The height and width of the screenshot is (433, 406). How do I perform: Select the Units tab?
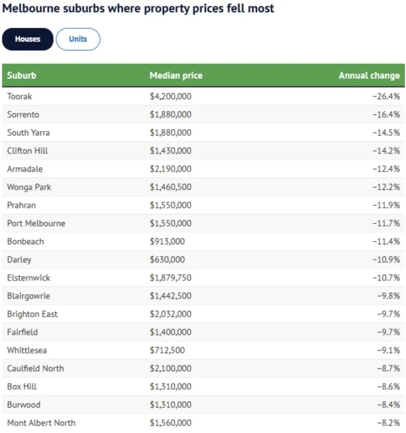78,39
